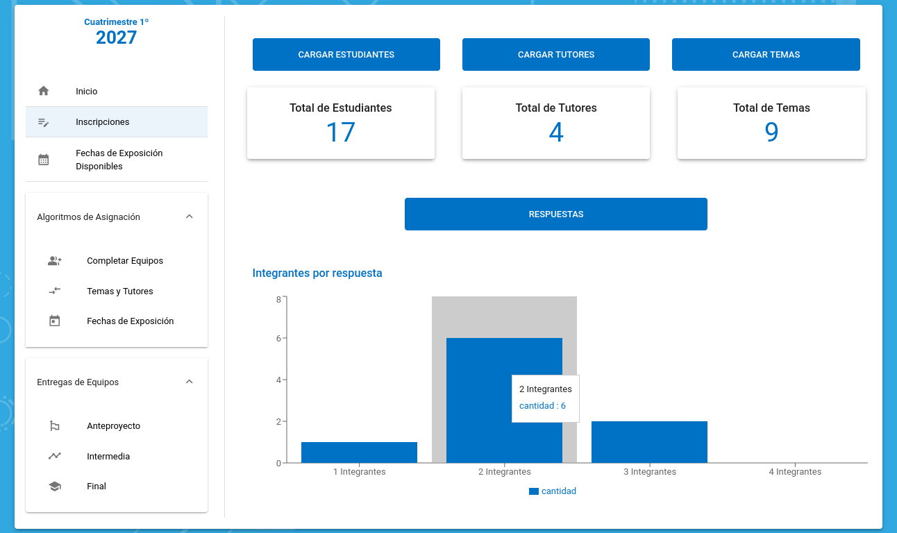This screenshot has height=533, width=897.
Task: Select Temas y Tutores in sidebar
Action: [119, 291]
